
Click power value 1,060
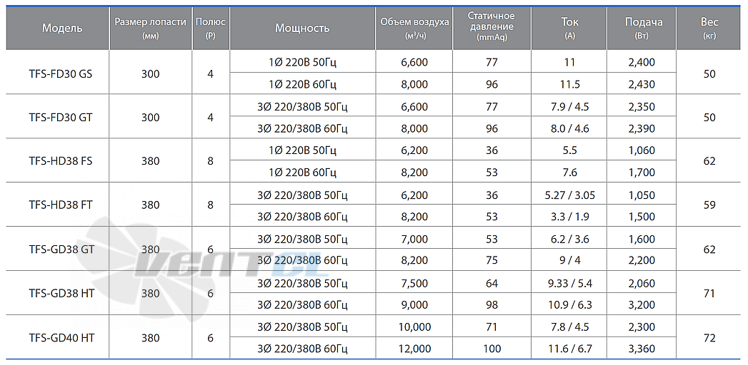642,150
